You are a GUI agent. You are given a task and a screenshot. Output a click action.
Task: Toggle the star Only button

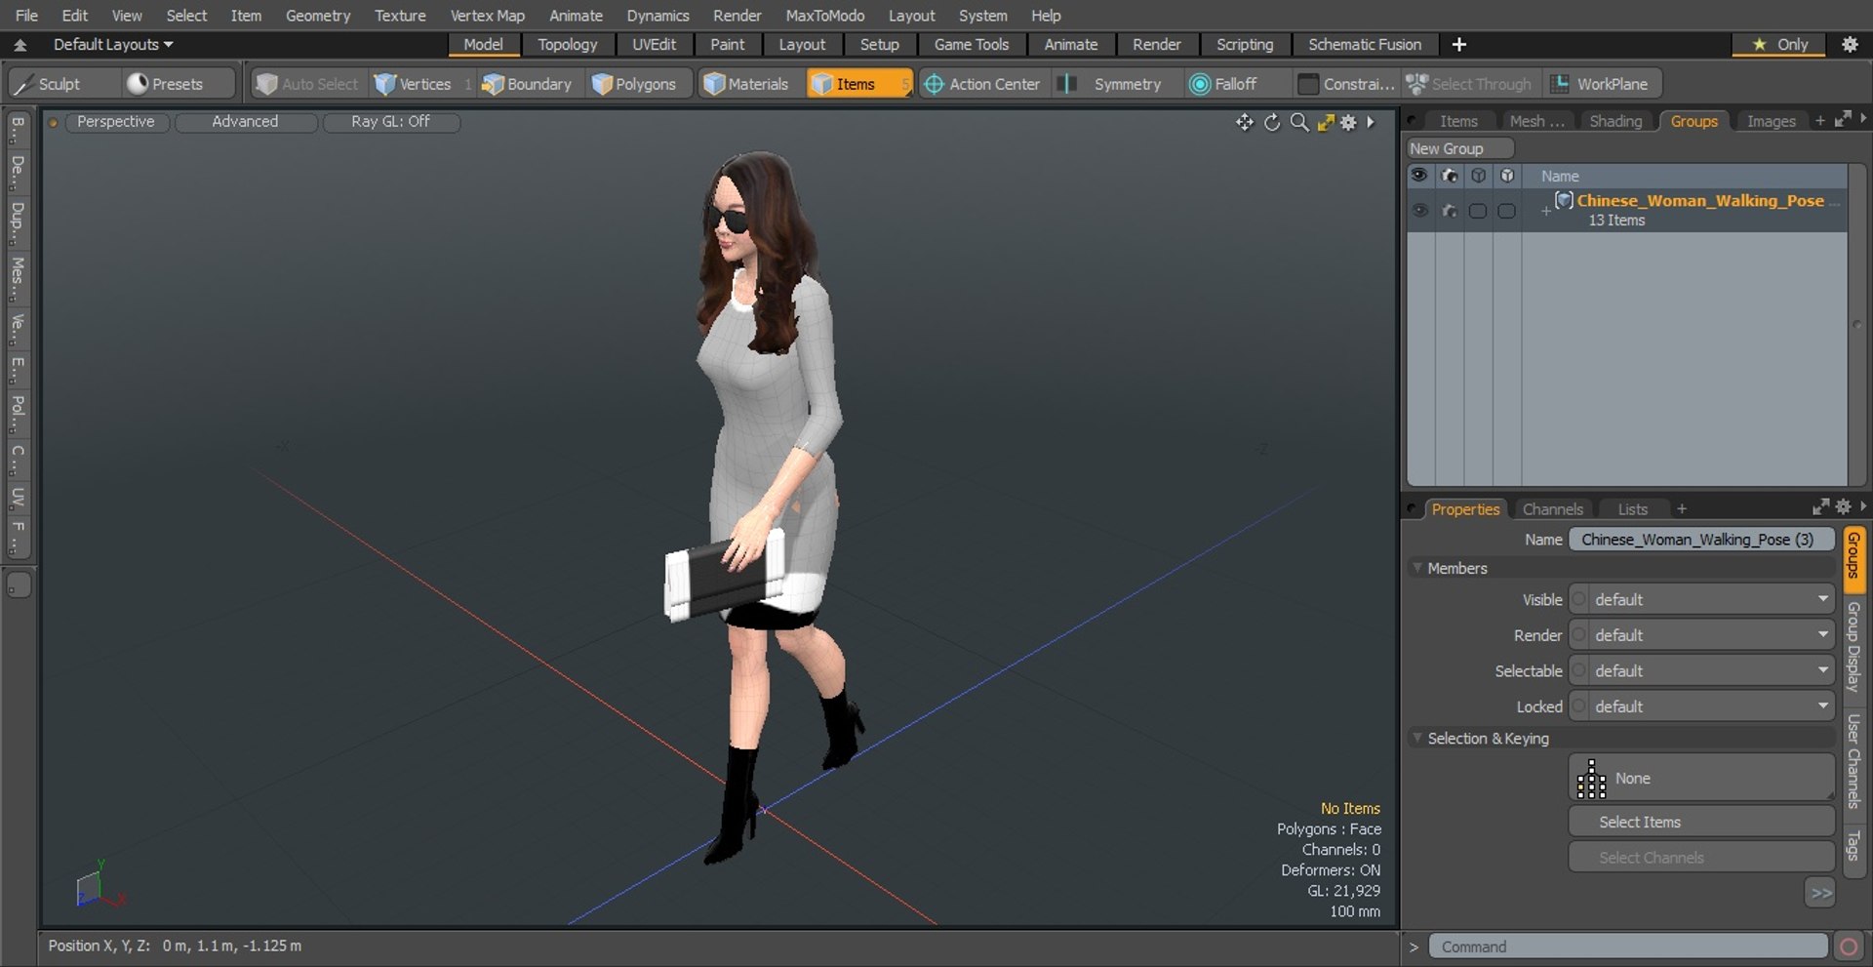coord(1779,44)
